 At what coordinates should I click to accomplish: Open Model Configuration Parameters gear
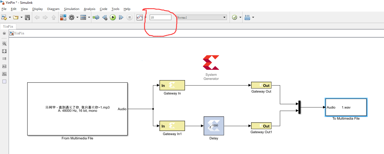pyautogui.click(x=72, y=17)
